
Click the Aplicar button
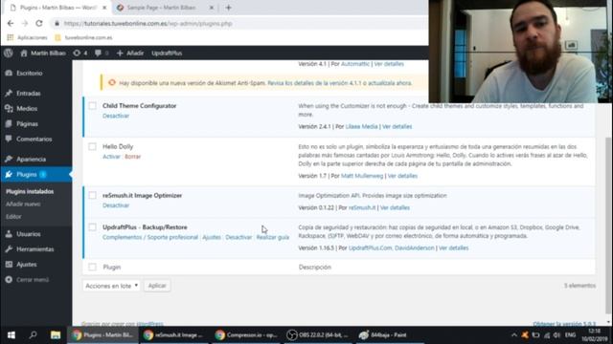[x=157, y=286]
